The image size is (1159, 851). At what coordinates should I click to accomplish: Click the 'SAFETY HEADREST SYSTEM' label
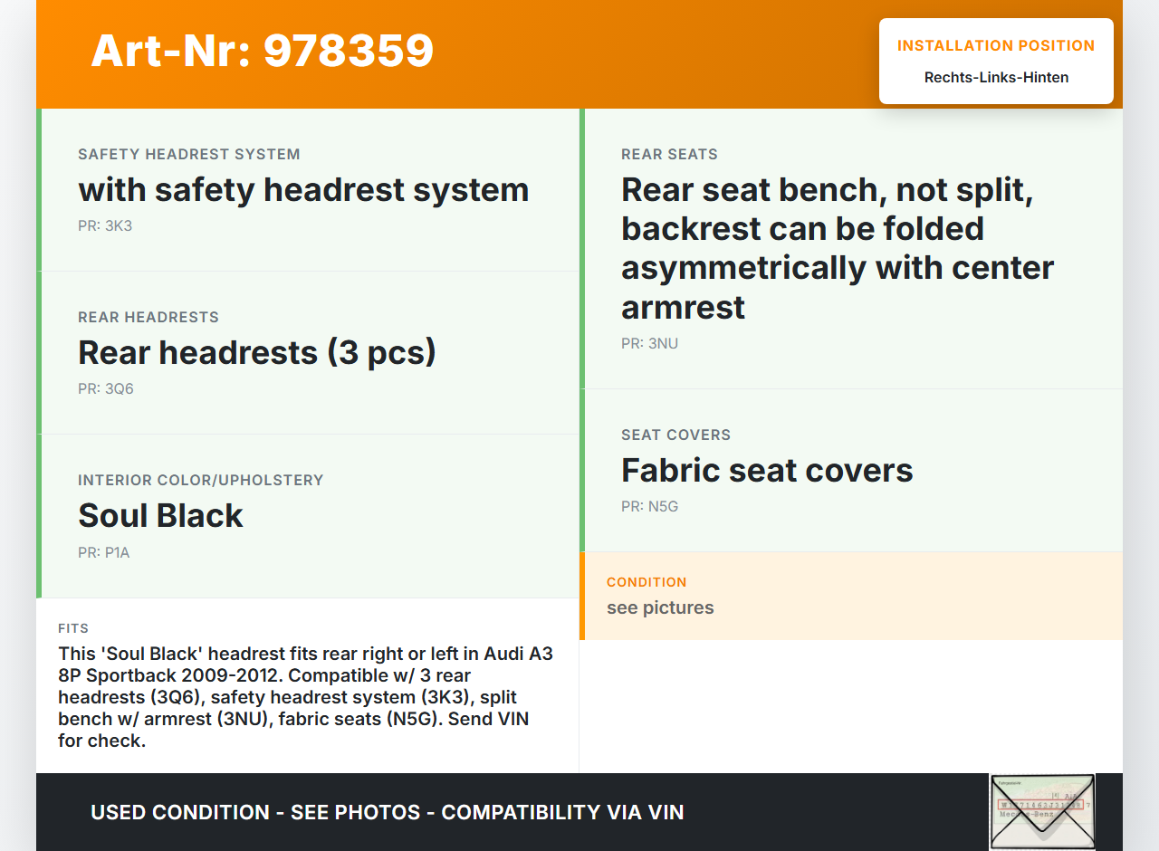click(x=189, y=154)
